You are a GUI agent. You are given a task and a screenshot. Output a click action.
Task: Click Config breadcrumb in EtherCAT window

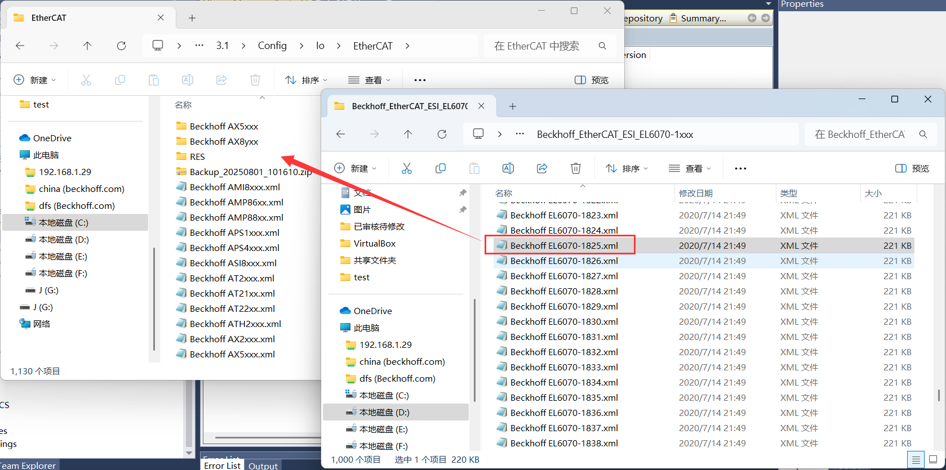tap(272, 46)
